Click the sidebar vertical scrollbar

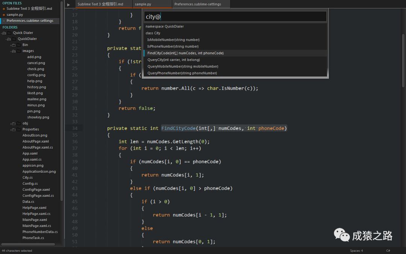[62, 101]
